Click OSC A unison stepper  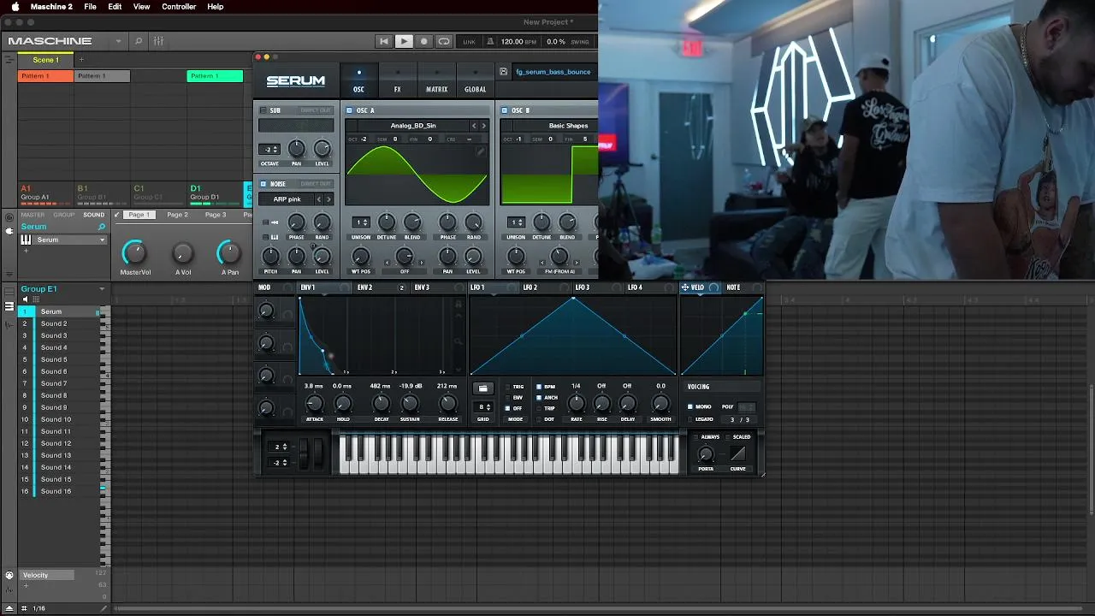(x=361, y=222)
